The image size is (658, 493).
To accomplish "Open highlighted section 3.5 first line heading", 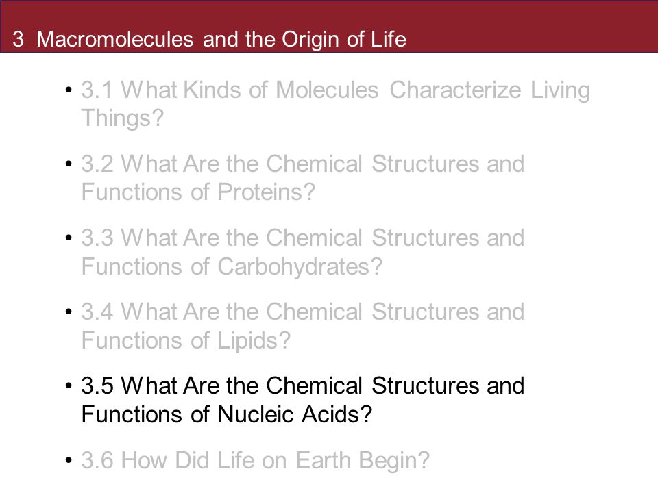I will [x=302, y=385].
